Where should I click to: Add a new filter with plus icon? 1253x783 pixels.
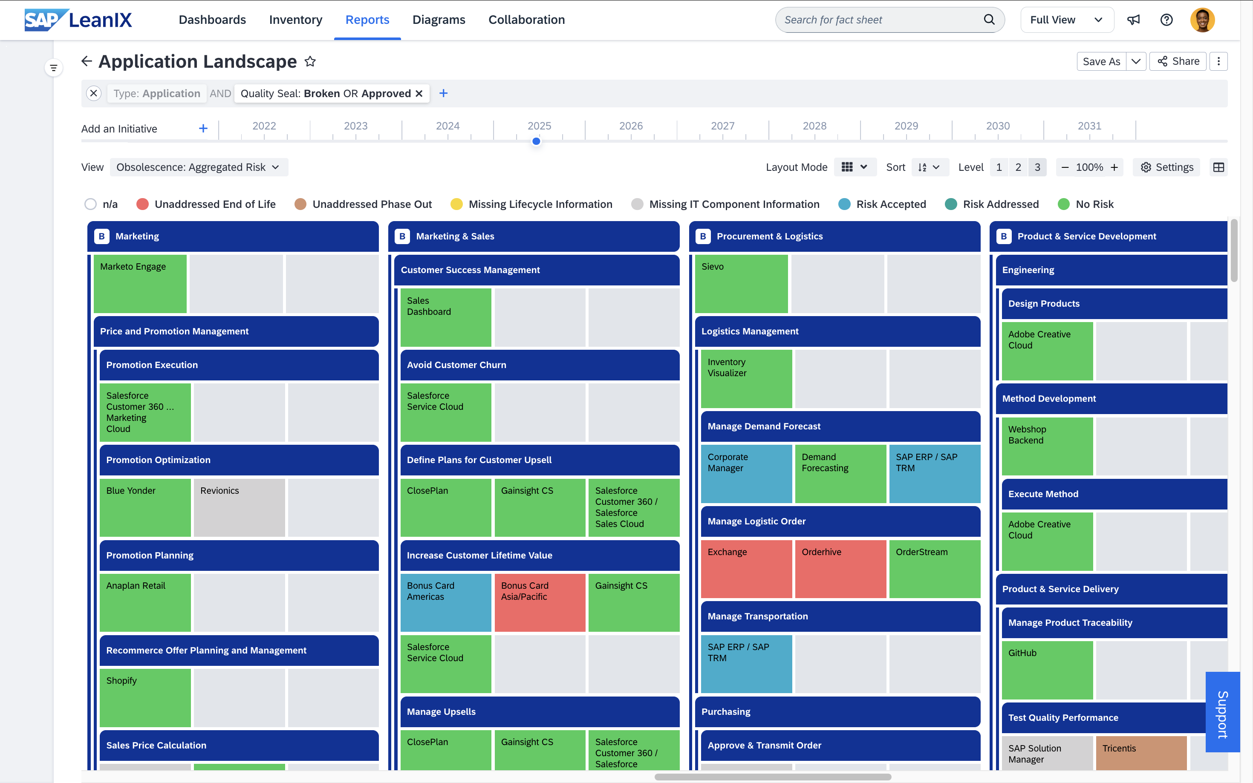tap(443, 93)
